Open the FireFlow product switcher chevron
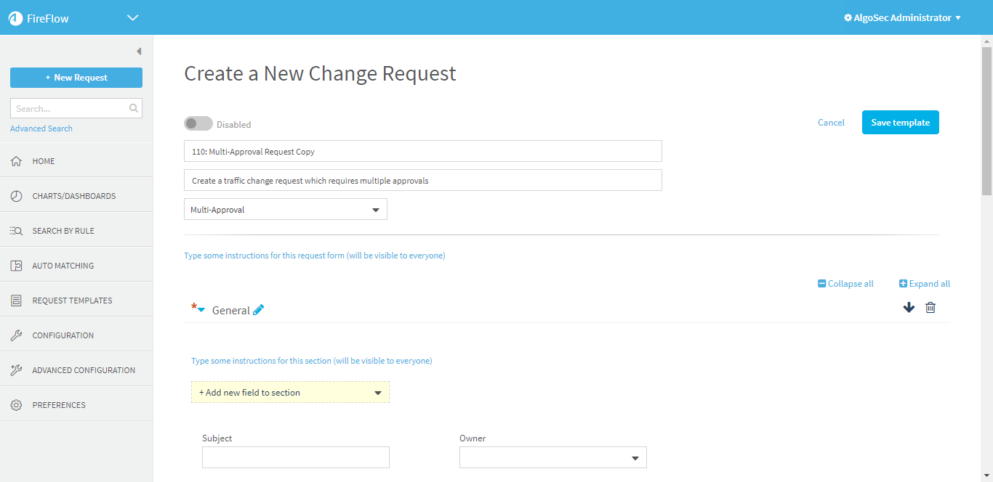The image size is (993, 482). pyautogui.click(x=132, y=18)
